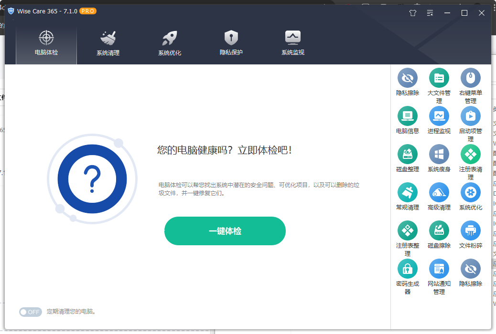The height and width of the screenshot is (334, 496).
Task: Open Advanced Cleaner (高级清理)
Action: [x=439, y=193]
